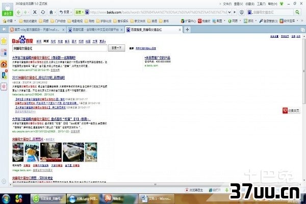Click the green magnifier search icon

coord(297,12)
